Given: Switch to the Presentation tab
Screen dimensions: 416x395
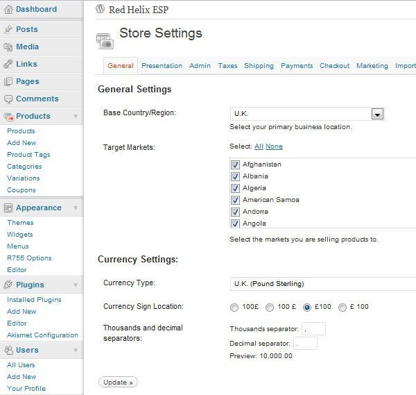Looking at the screenshot, I should (162, 66).
